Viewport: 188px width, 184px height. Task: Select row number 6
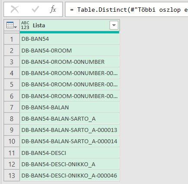(12, 96)
